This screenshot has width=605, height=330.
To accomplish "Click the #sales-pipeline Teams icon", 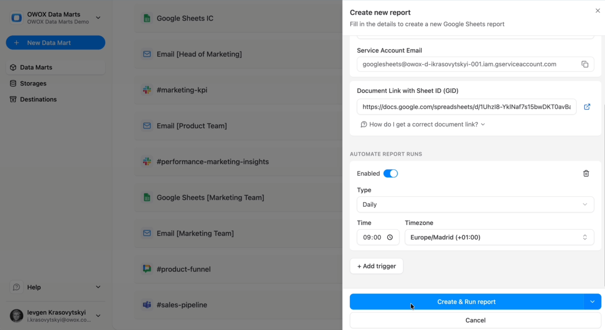I will [x=147, y=305].
